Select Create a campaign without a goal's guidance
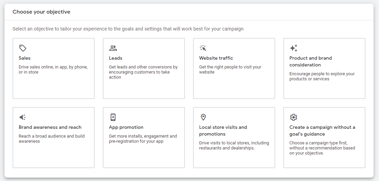379x181 pixels. 322,130
